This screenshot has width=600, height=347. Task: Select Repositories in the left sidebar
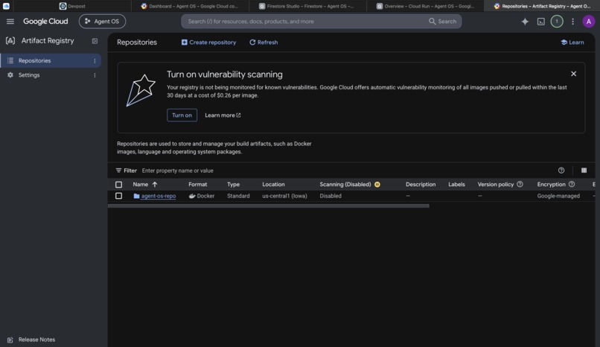(50, 60)
